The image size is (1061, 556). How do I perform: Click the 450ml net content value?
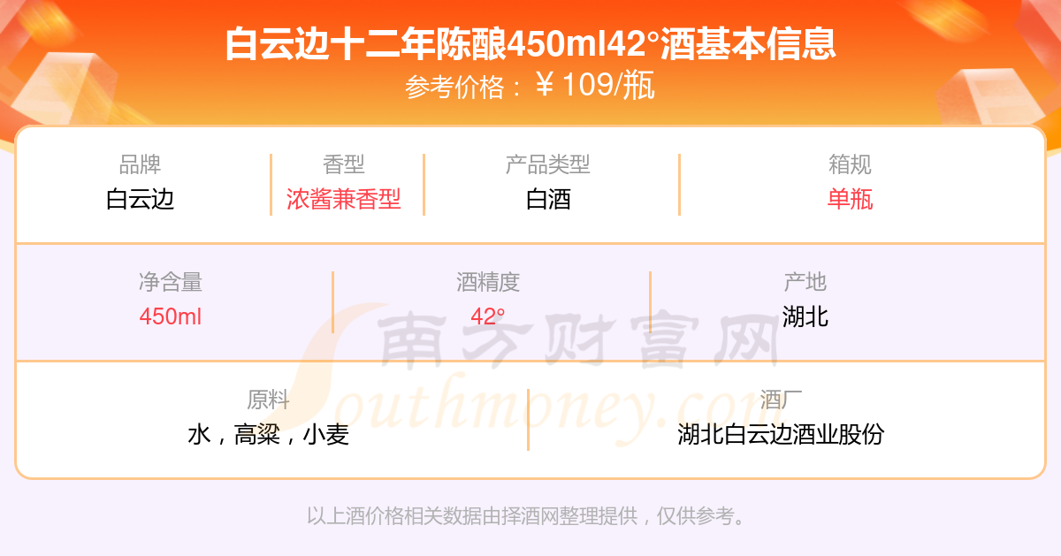point(171,316)
